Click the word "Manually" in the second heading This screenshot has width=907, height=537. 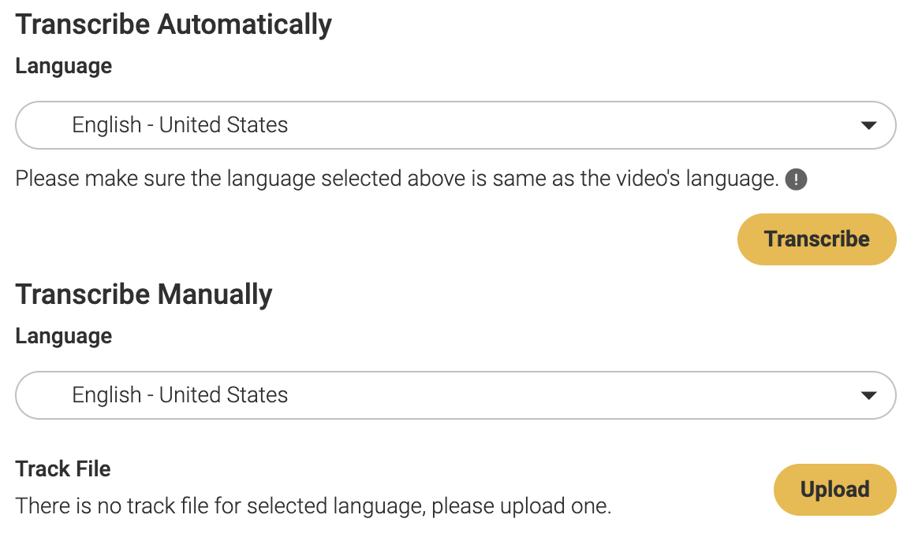tap(215, 294)
